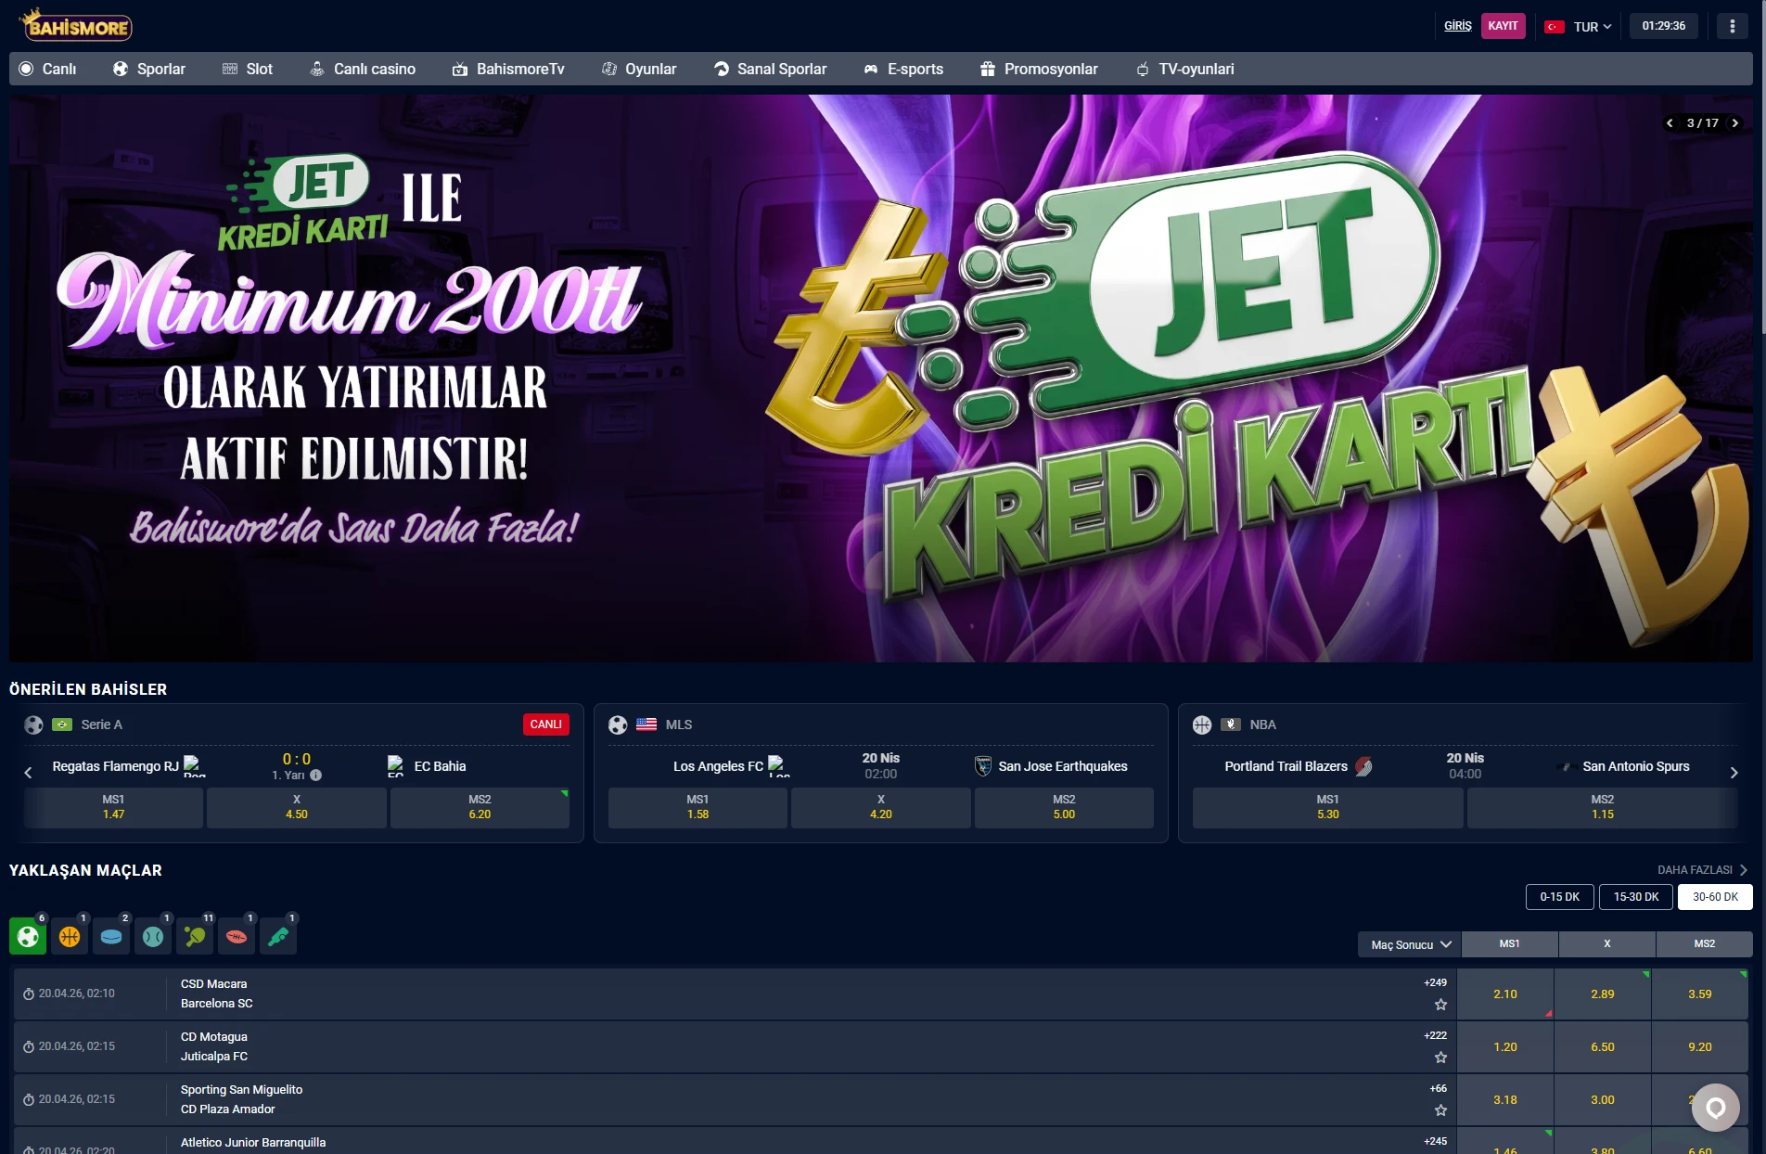Bet MS1 1.47 on Flamengo match
The height and width of the screenshot is (1154, 1766).
point(113,807)
